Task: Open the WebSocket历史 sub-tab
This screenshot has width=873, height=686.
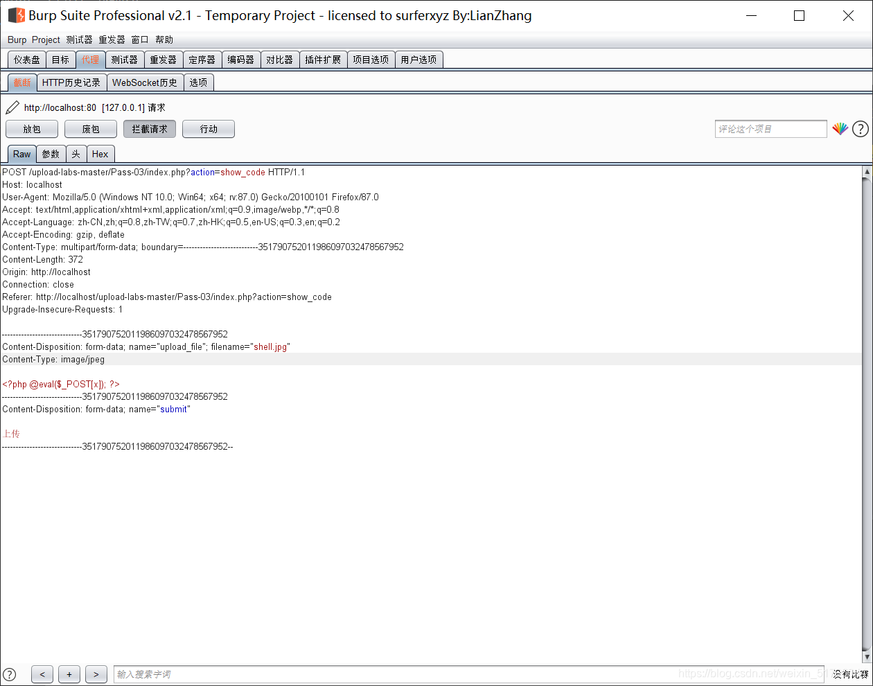Action: 145,82
